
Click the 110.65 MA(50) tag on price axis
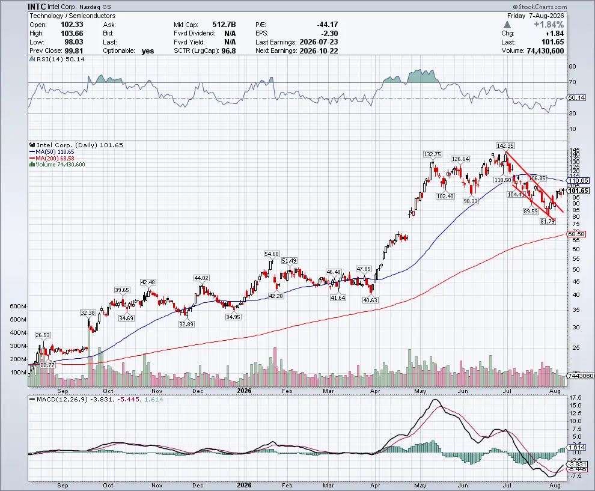tap(578, 181)
